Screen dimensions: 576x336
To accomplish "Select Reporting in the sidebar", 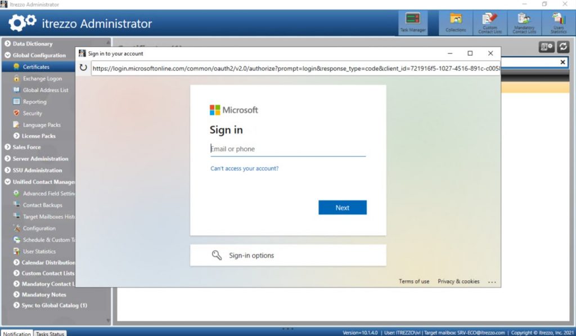I will coord(34,101).
